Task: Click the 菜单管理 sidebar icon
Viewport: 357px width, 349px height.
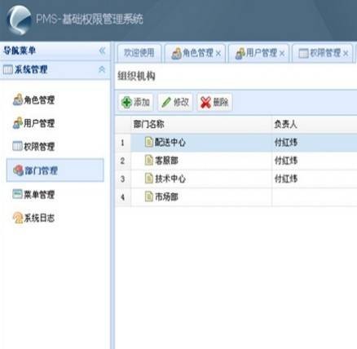Action: 18,194
